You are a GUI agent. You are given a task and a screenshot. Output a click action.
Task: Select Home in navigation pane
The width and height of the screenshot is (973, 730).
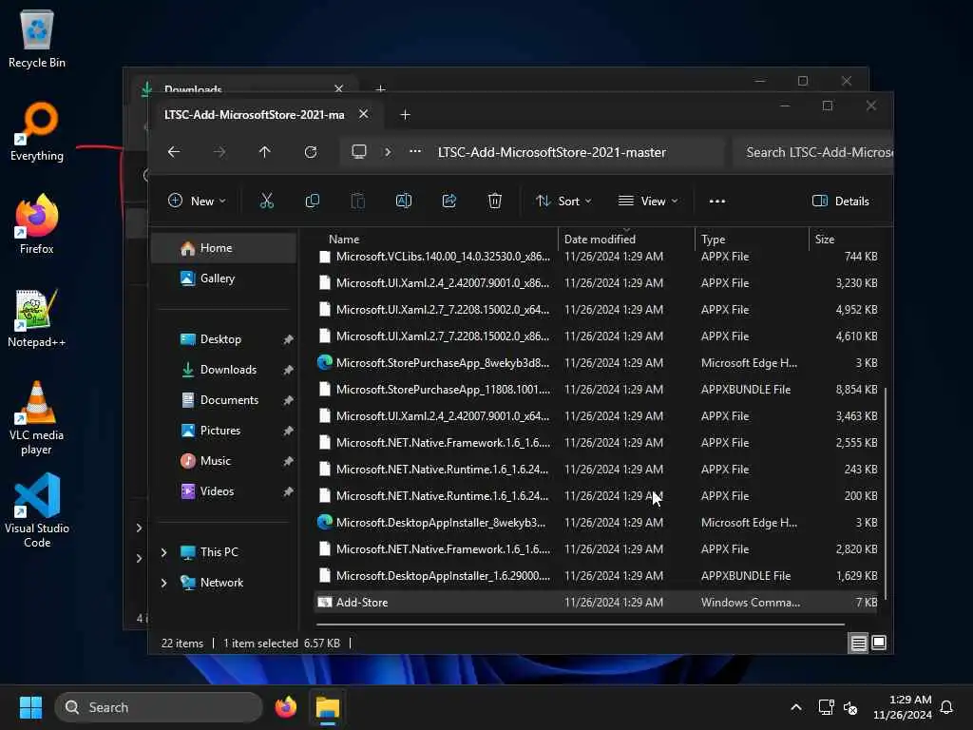tap(223, 248)
